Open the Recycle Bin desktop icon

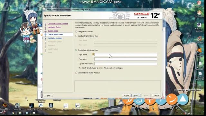(x=199, y=14)
